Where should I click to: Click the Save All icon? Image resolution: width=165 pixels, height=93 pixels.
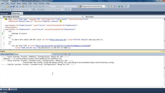tap(13, 6)
